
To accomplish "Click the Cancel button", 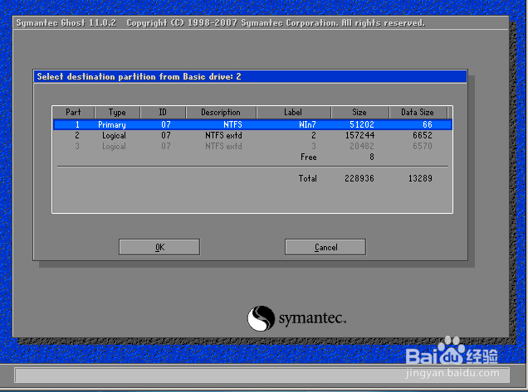I will pyautogui.click(x=325, y=247).
